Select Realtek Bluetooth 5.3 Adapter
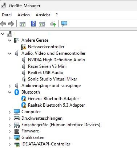The width and height of the screenshot is (137, 148). coord(56,105)
